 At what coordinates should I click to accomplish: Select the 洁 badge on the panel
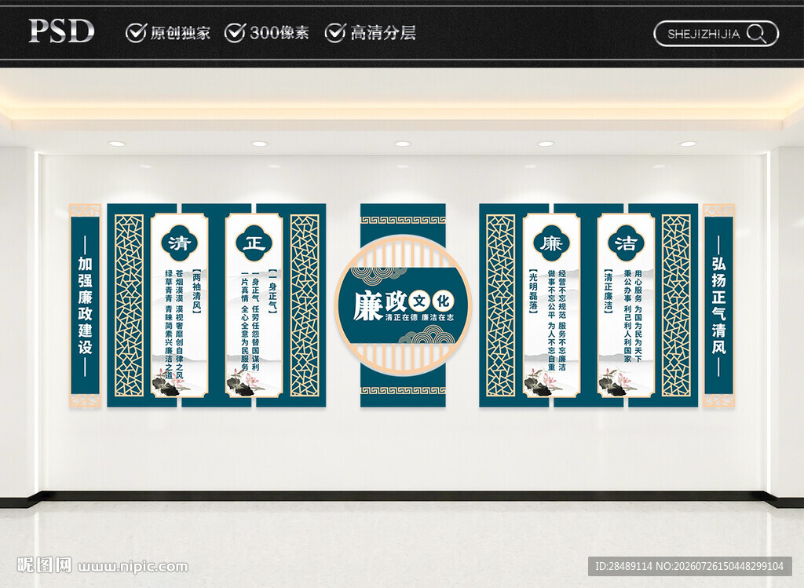click(x=626, y=243)
